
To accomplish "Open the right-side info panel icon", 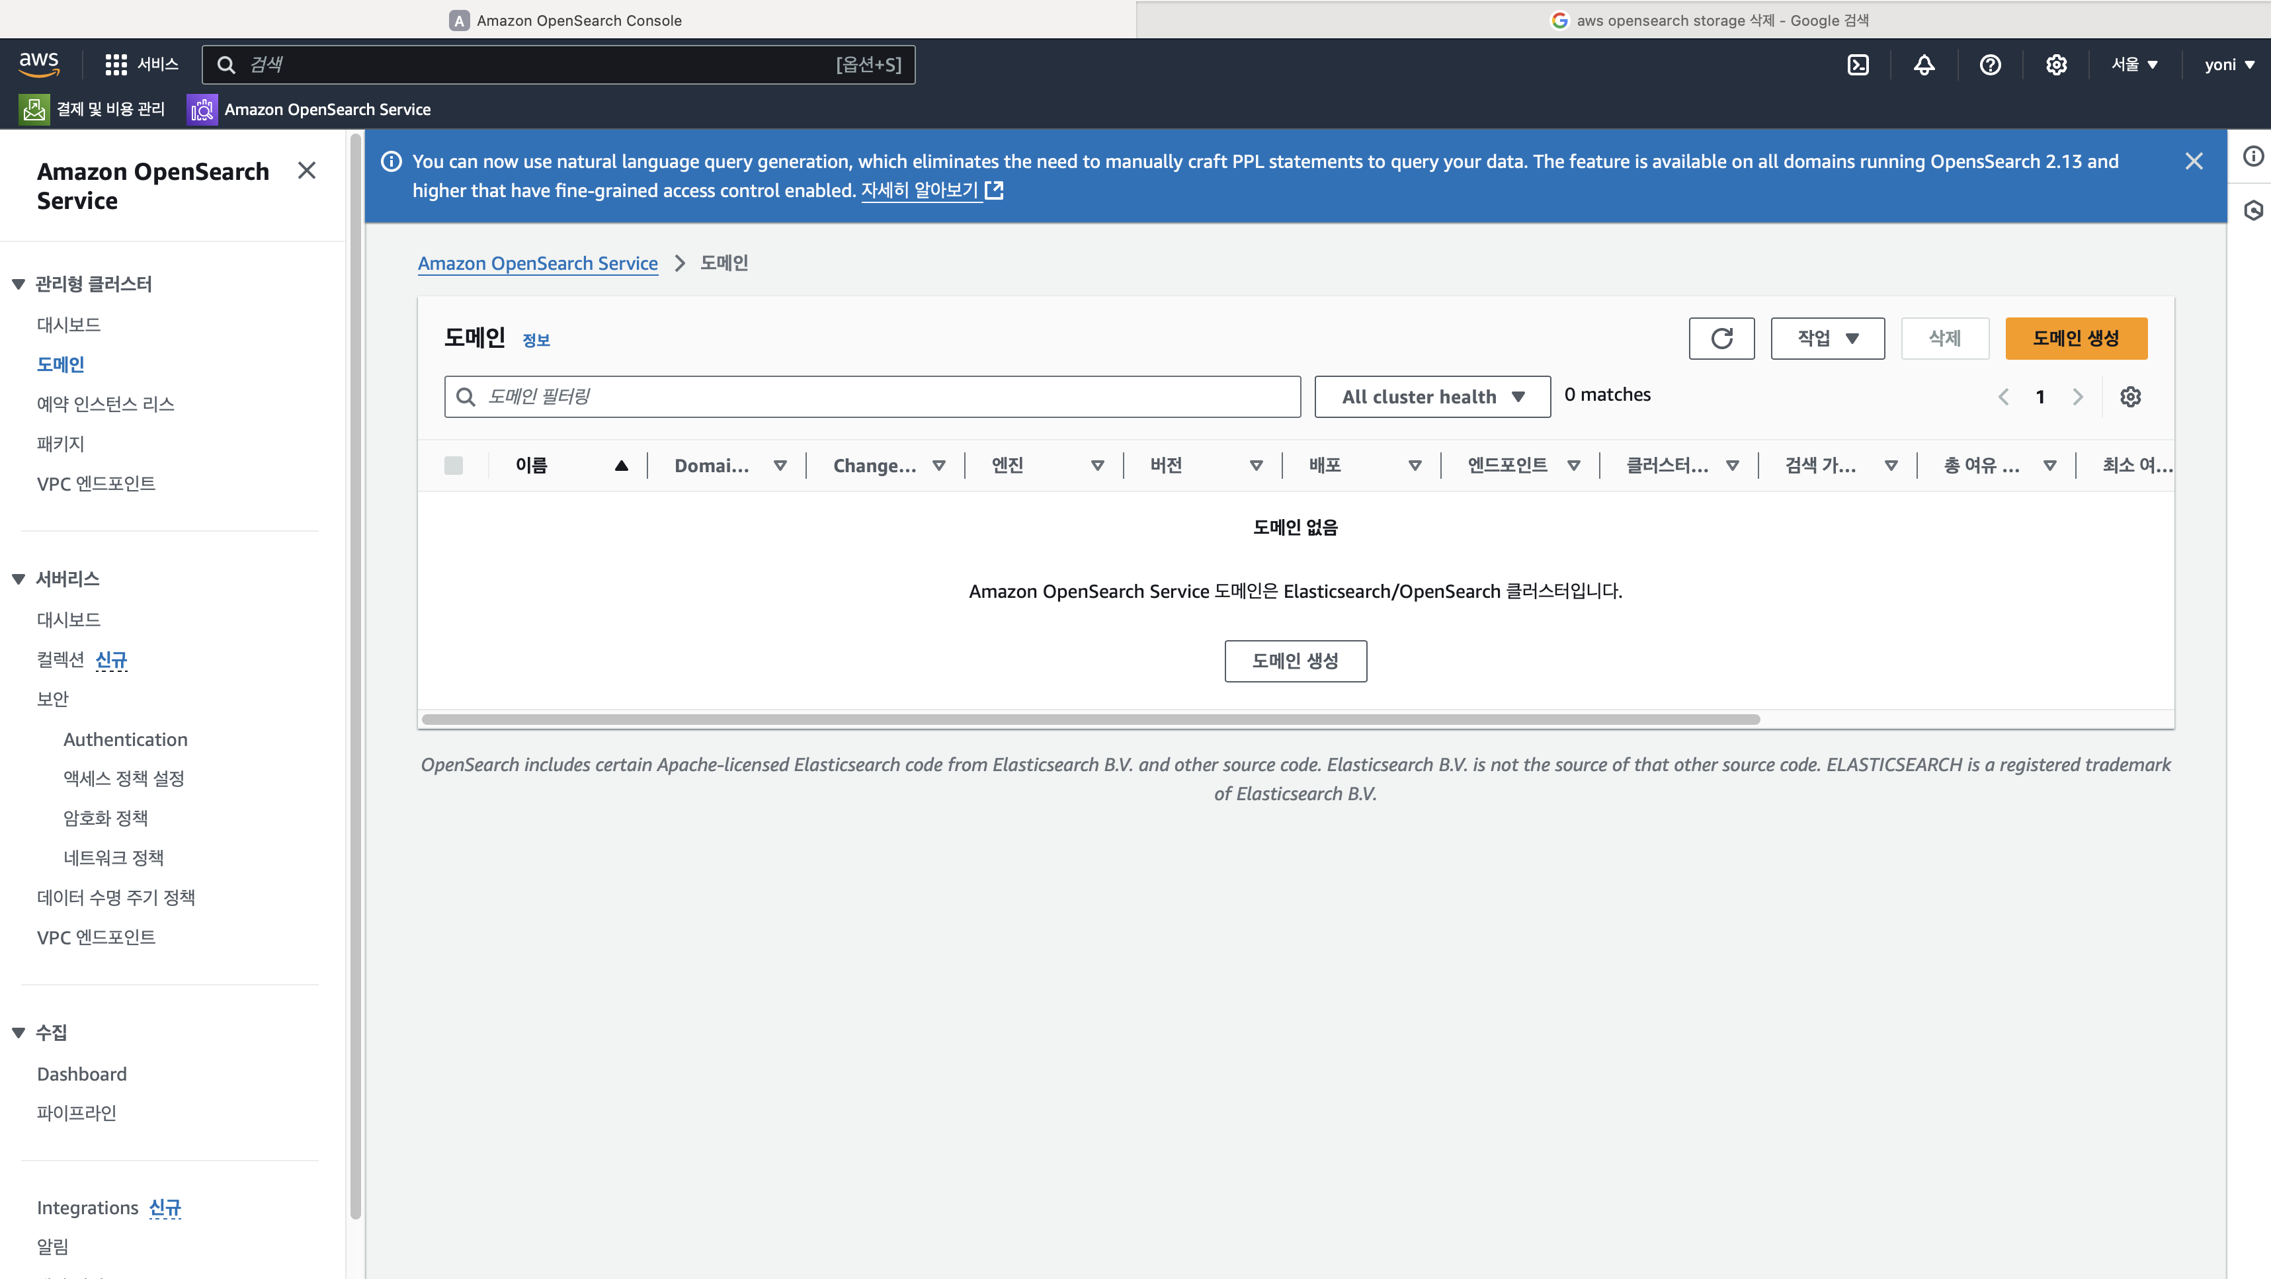I will click(2252, 156).
